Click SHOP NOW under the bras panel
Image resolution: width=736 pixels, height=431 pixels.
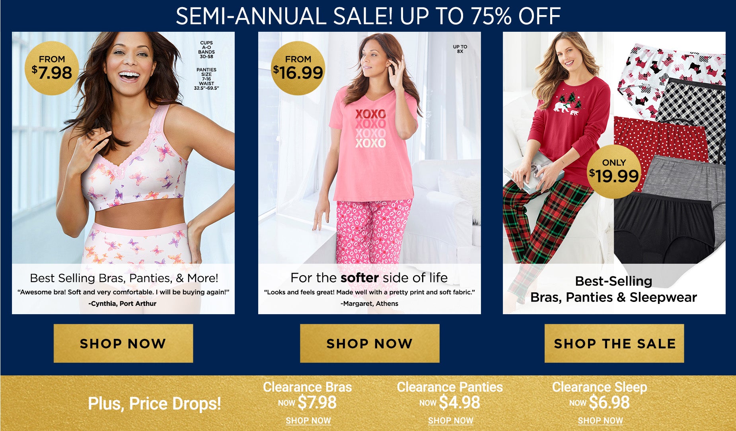[123, 343]
